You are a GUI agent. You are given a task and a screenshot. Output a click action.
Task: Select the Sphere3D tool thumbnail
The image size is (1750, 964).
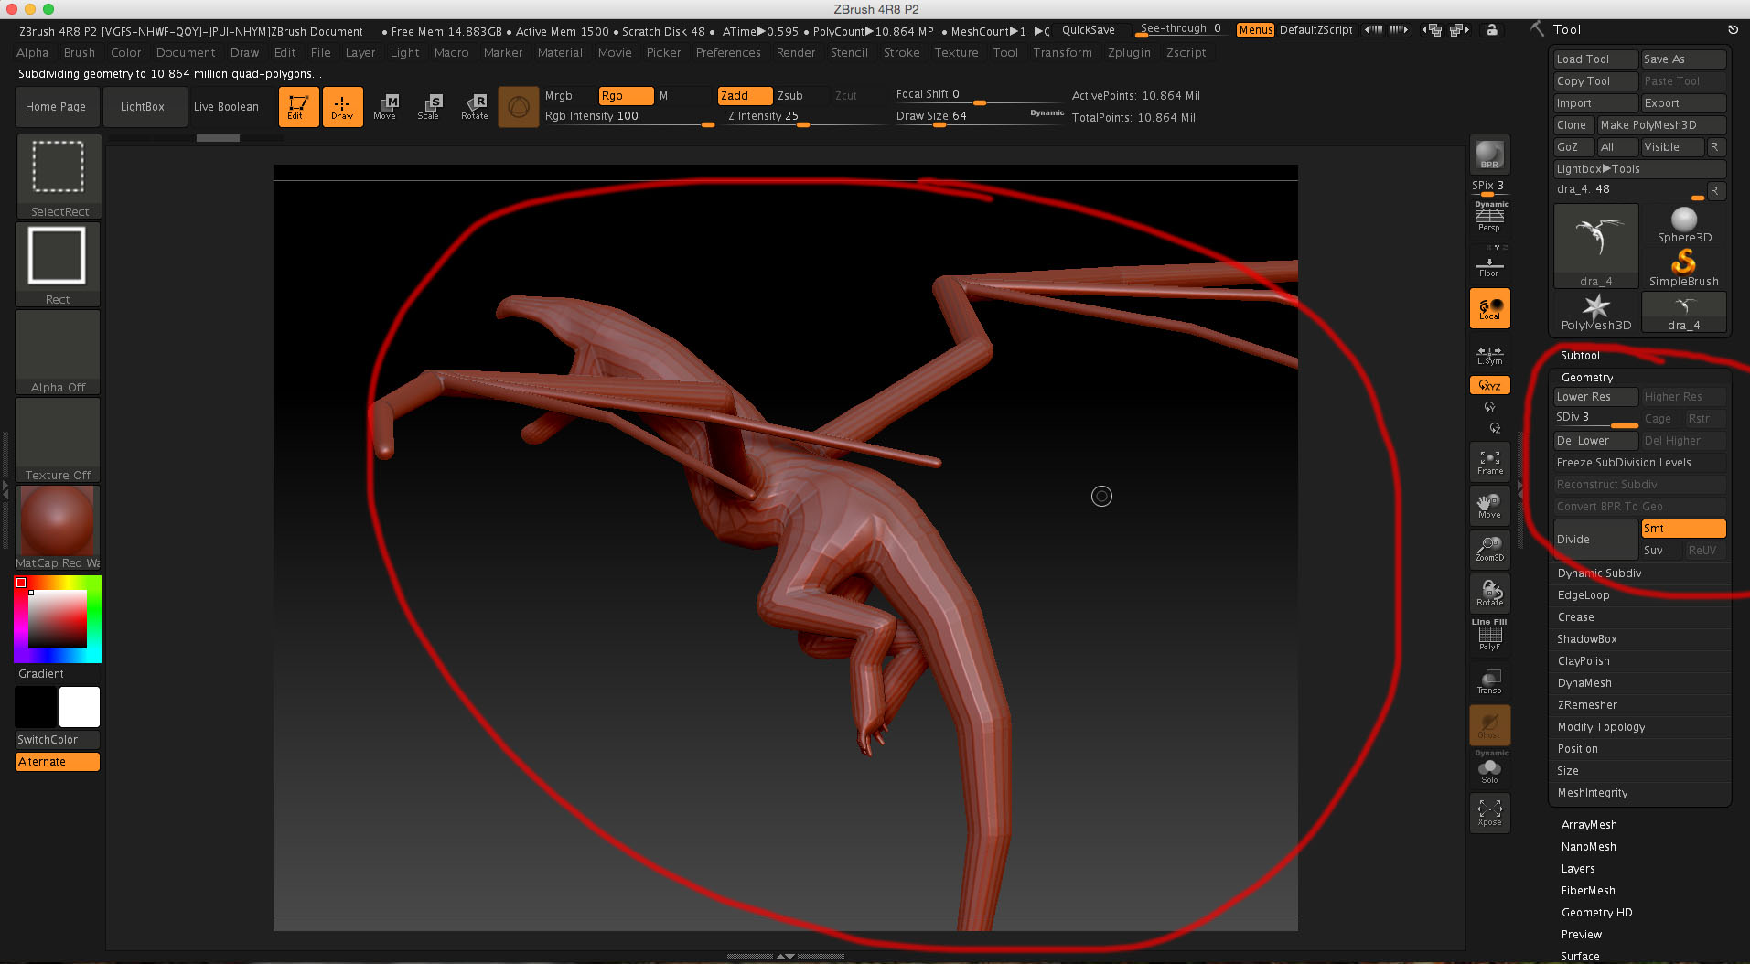1683,224
